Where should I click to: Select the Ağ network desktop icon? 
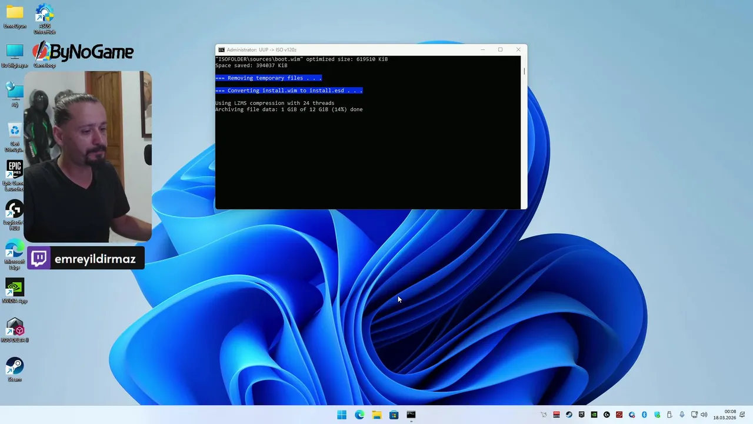[15, 94]
